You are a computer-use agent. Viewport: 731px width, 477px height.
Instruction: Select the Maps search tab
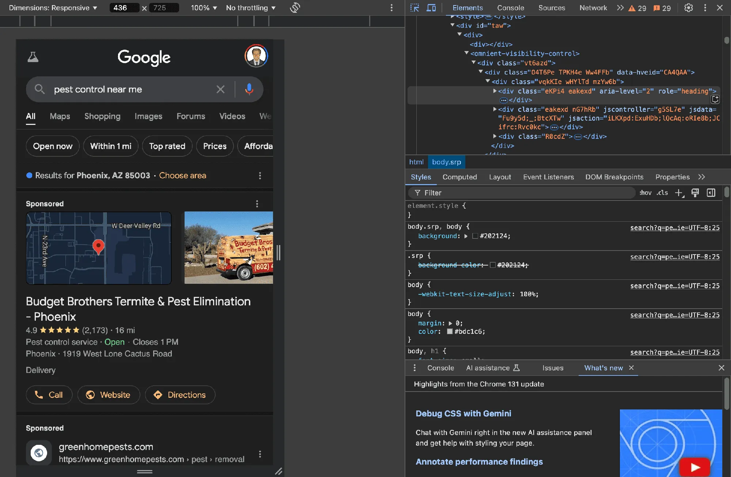coord(60,116)
